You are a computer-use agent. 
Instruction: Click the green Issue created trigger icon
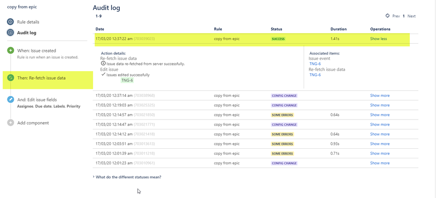(10, 51)
